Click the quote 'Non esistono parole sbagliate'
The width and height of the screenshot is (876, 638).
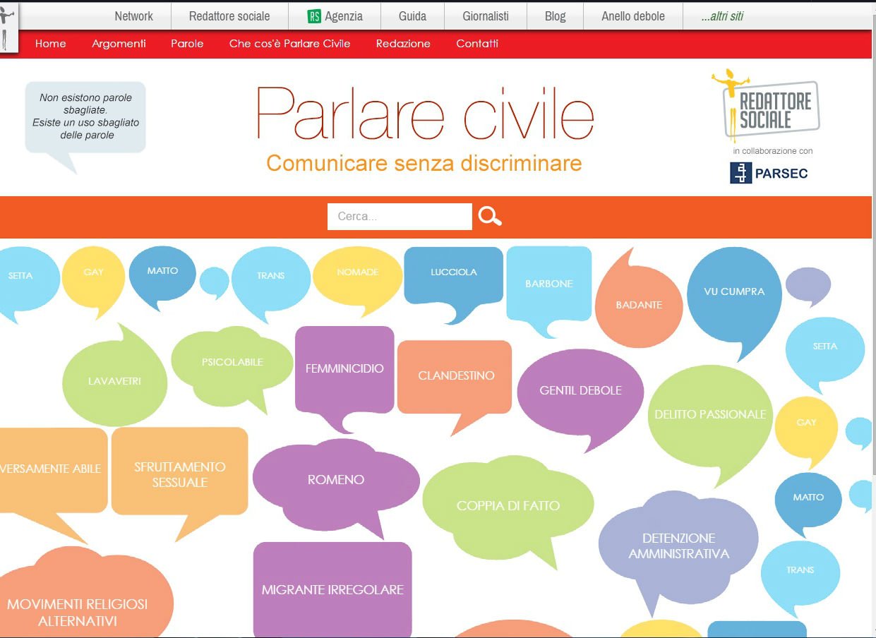(x=85, y=116)
